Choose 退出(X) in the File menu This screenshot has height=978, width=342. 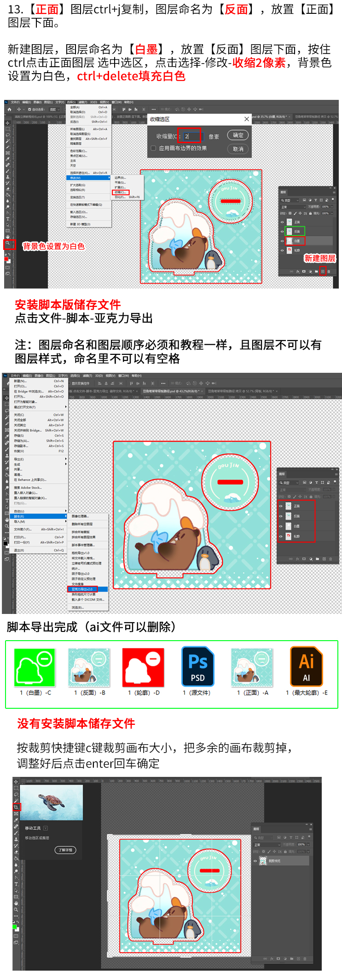(39, 550)
